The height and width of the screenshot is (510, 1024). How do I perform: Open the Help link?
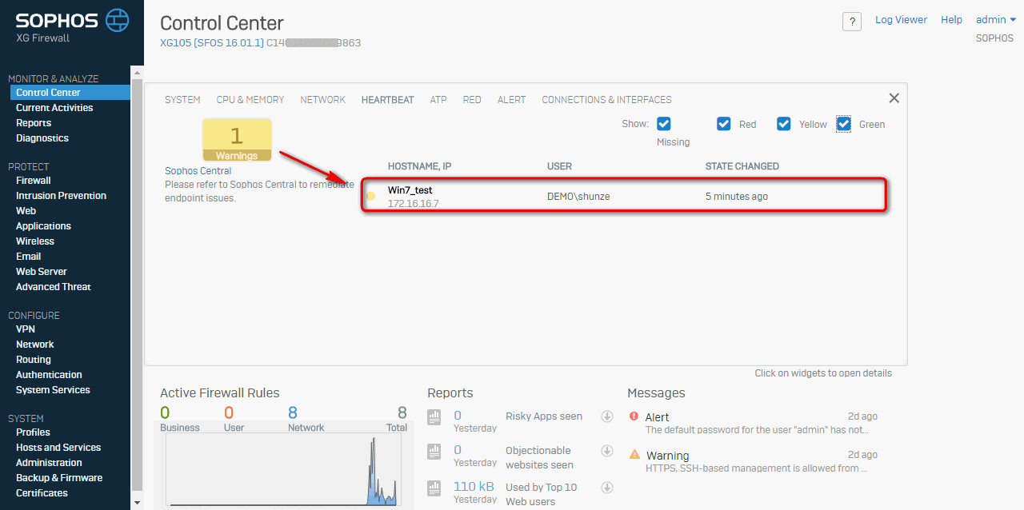coord(952,20)
